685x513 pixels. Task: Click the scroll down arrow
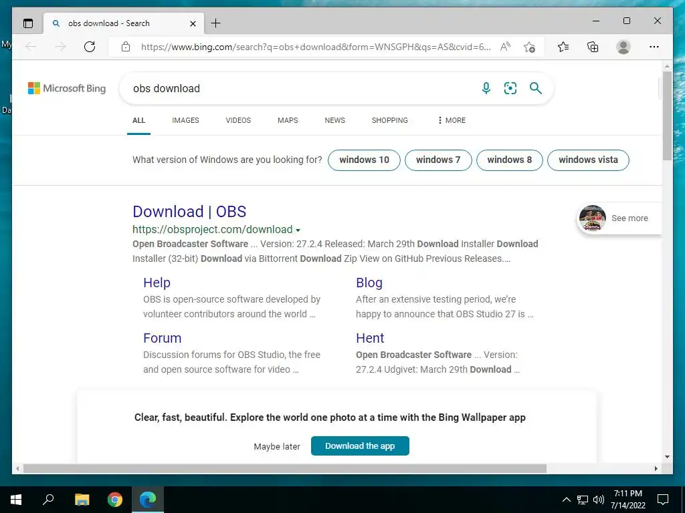click(667, 457)
